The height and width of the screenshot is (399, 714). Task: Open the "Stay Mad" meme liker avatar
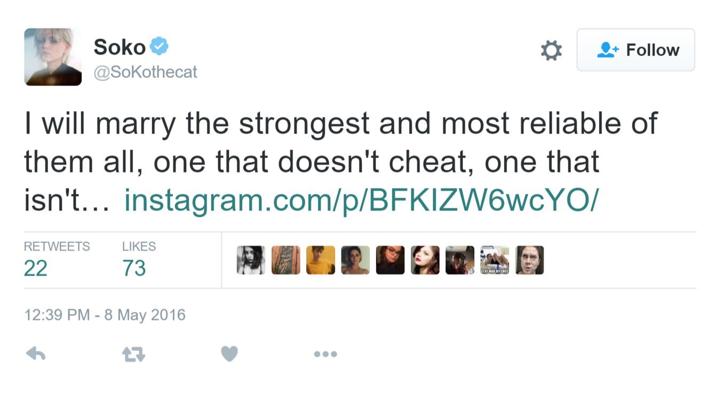495,260
